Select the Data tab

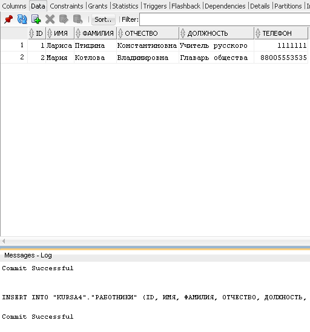tap(38, 6)
